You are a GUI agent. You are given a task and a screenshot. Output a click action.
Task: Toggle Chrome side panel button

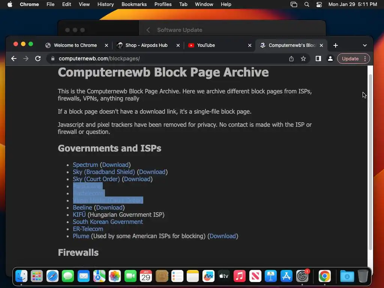(318, 58)
